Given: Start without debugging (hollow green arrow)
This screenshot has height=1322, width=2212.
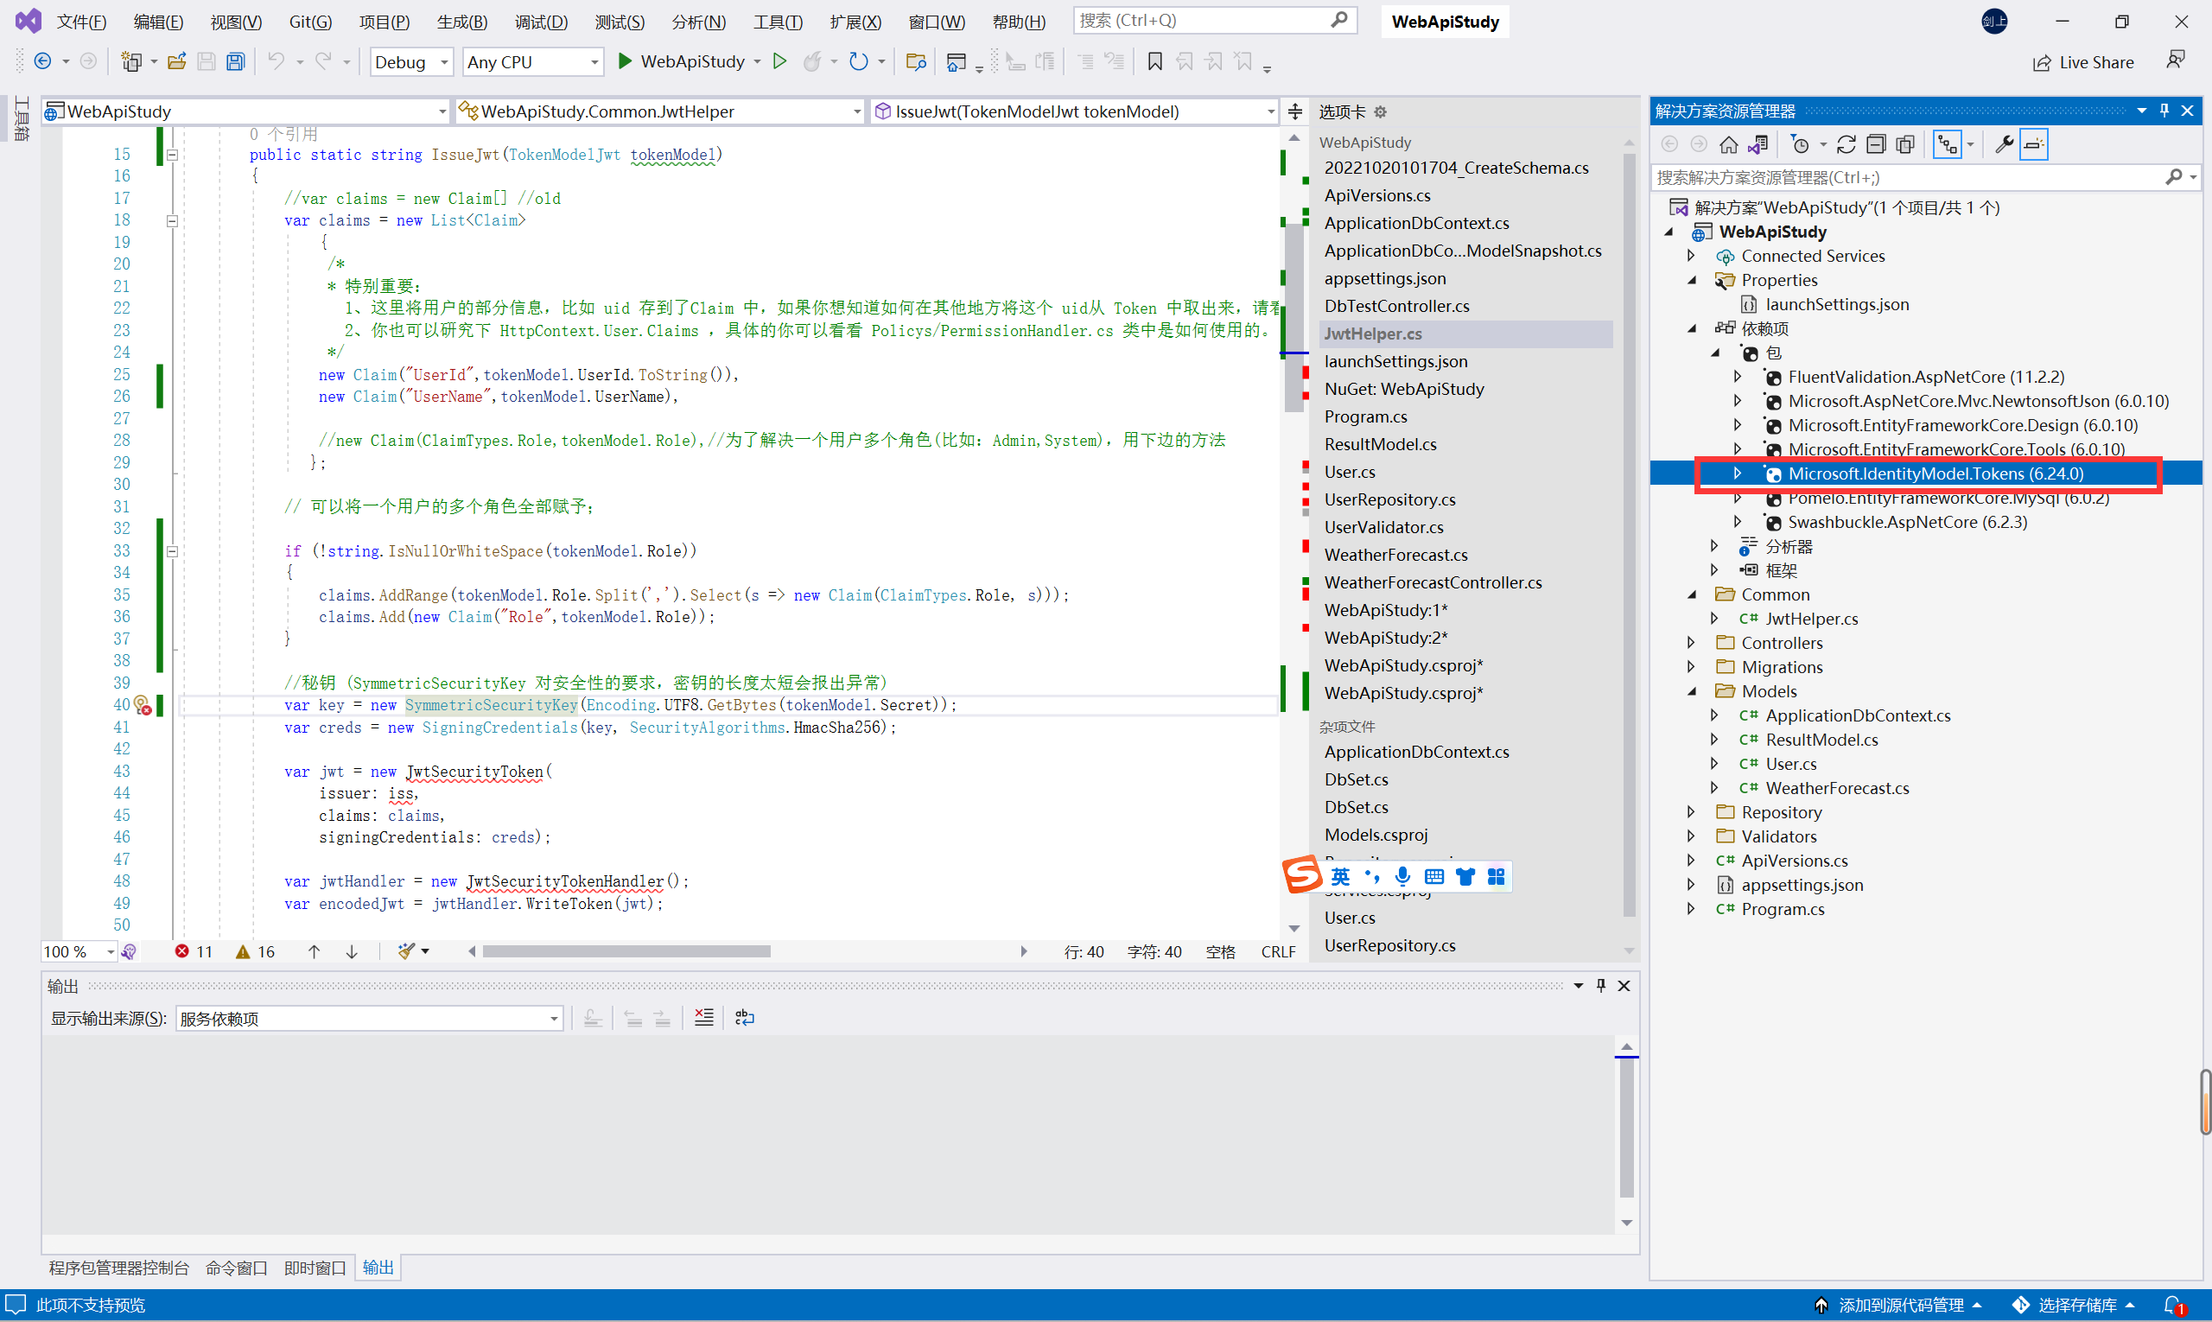Looking at the screenshot, I should point(779,61).
